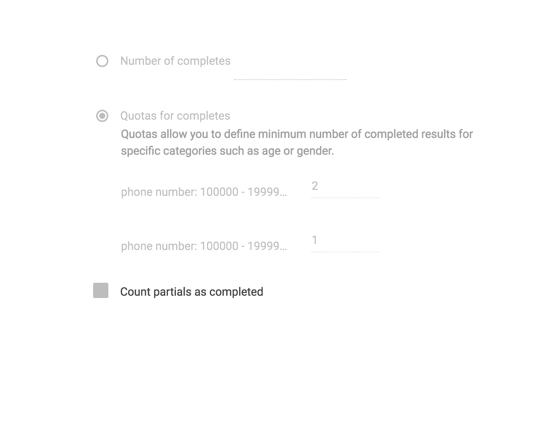Click the Number of completes input field

tap(290, 74)
